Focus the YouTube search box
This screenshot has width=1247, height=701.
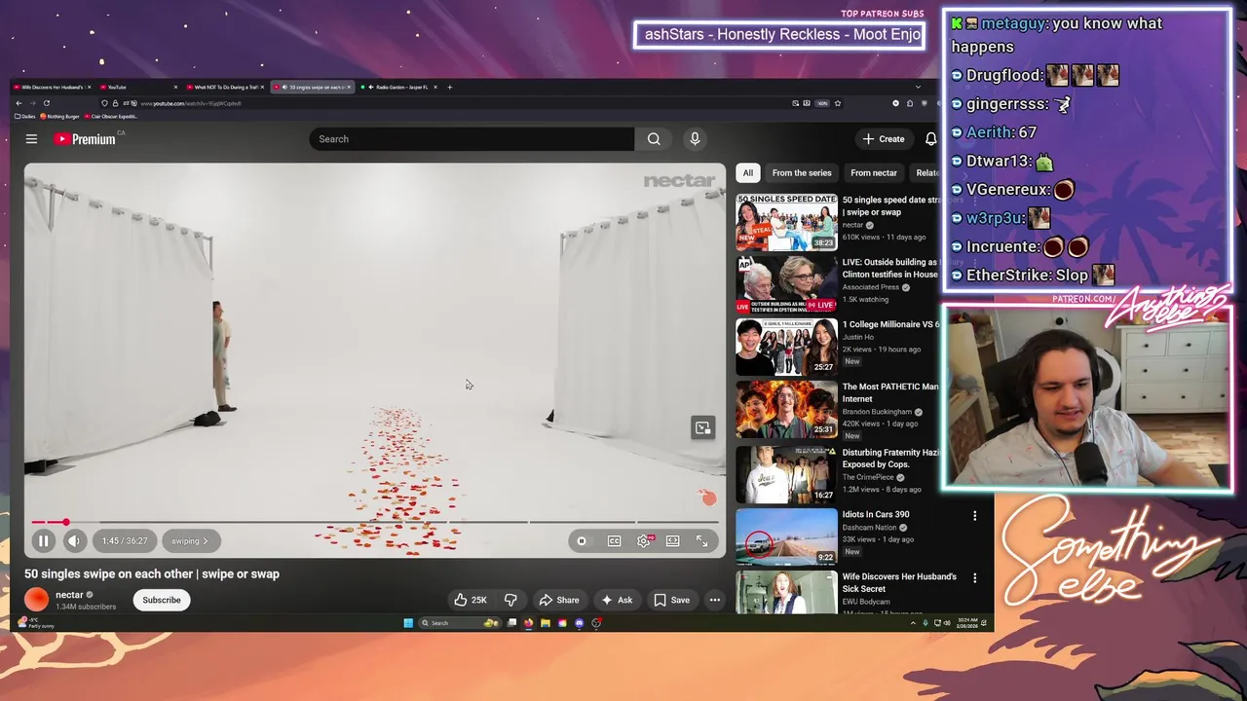[472, 139]
